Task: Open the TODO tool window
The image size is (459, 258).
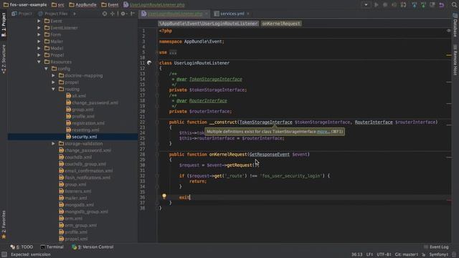Action: [22, 247]
